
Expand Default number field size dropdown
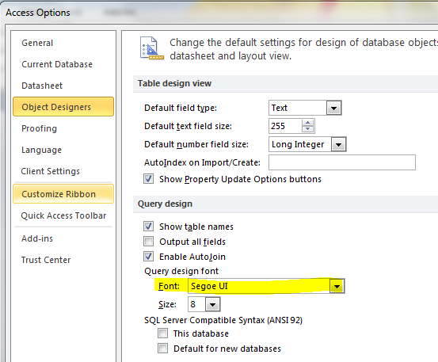(338, 144)
